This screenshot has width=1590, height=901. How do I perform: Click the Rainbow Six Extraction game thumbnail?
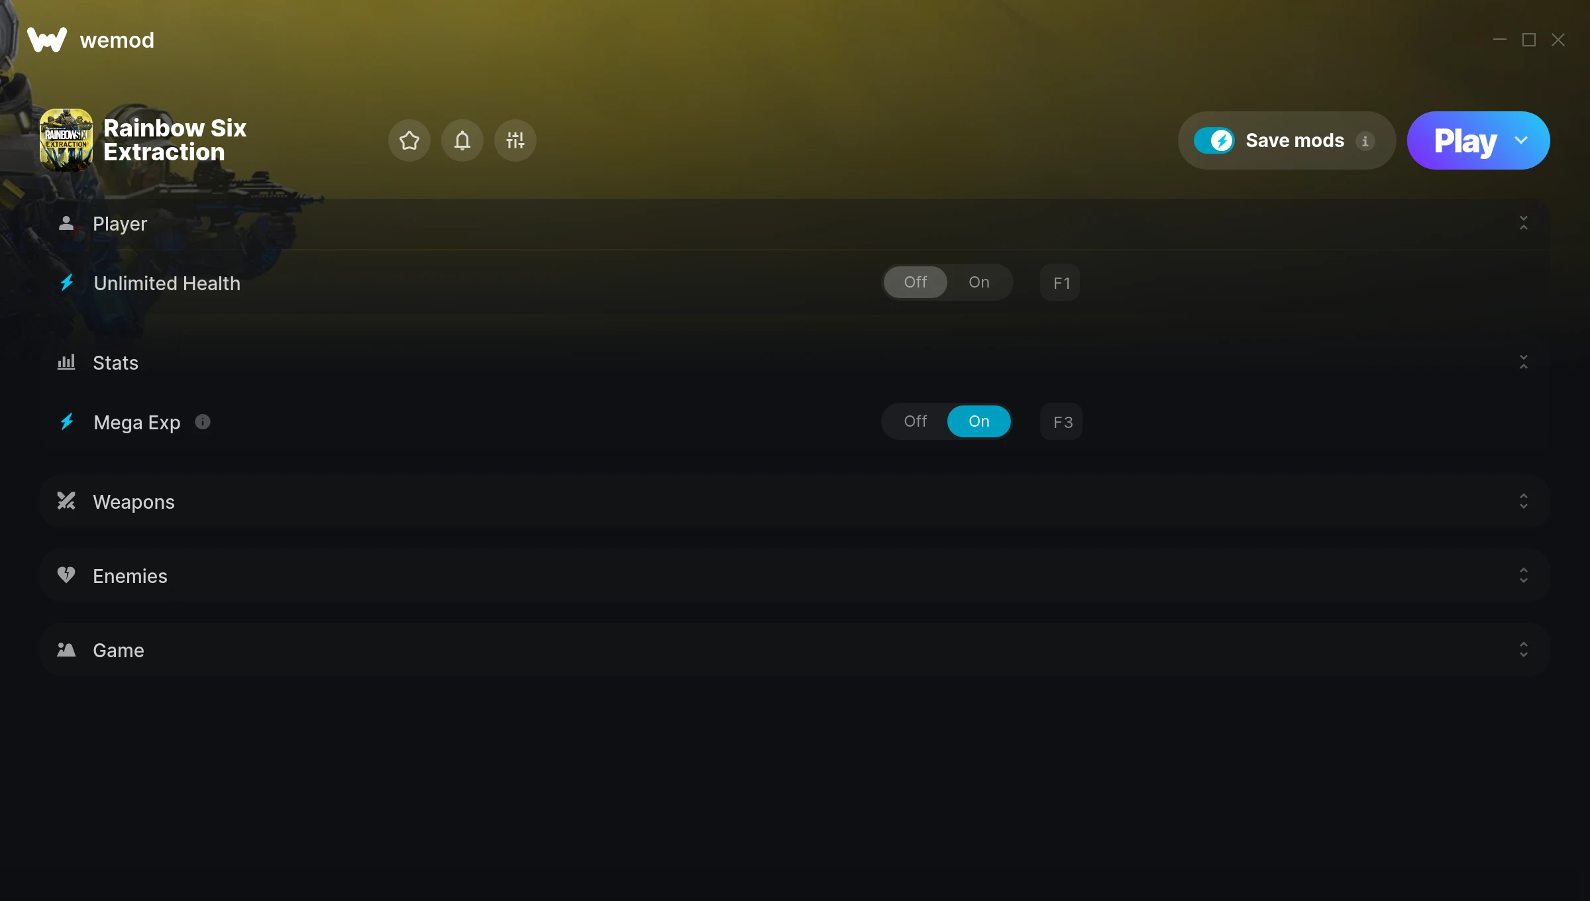pos(66,140)
